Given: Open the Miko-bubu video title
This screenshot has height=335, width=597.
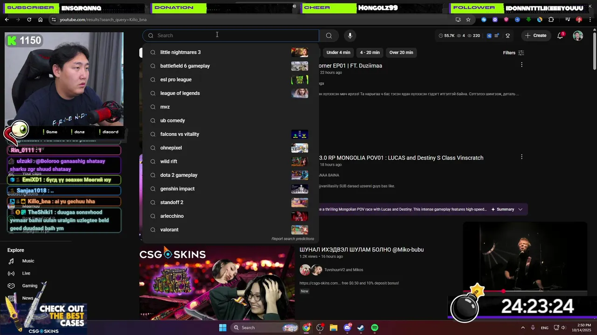Looking at the screenshot, I should click(361, 250).
